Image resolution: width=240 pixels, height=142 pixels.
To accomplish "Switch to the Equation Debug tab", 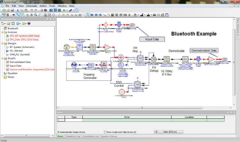I will point(109,136).
